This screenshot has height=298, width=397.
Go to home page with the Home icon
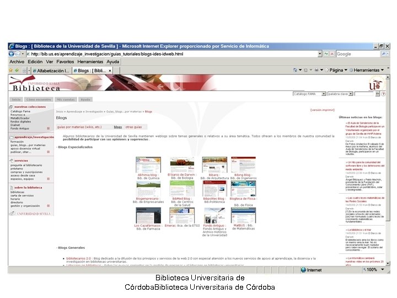[295, 70]
